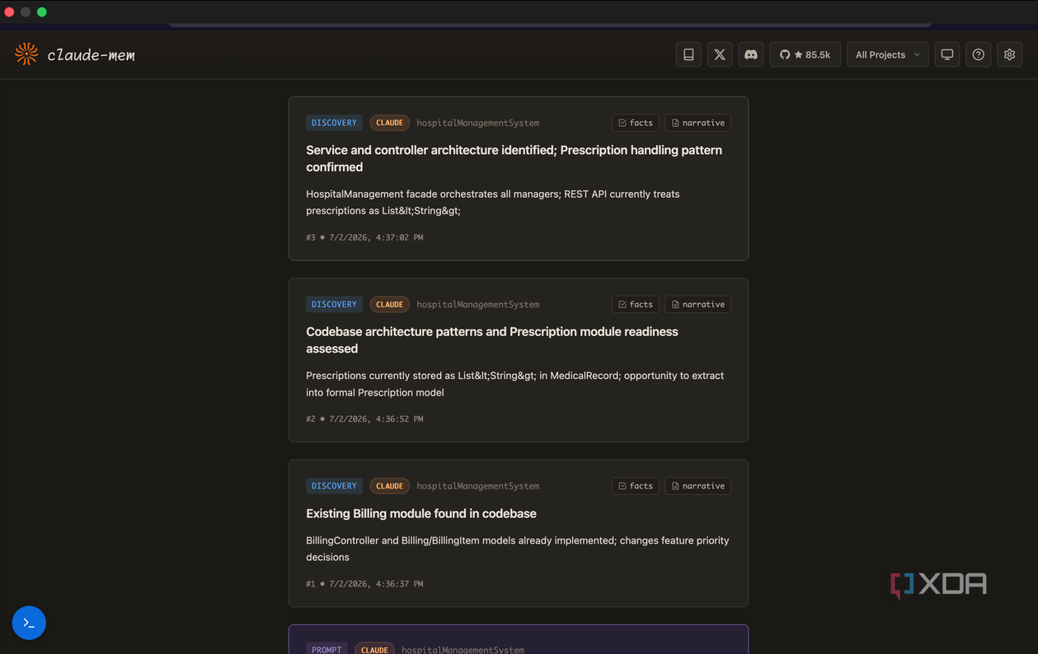Click the claude-mem sunburst logo

pyautogui.click(x=26, y=54)
